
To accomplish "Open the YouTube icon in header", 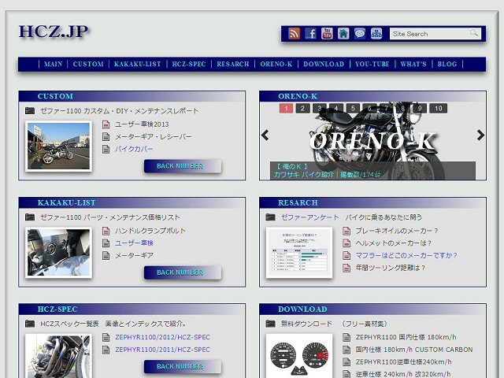I will point(327,33).
